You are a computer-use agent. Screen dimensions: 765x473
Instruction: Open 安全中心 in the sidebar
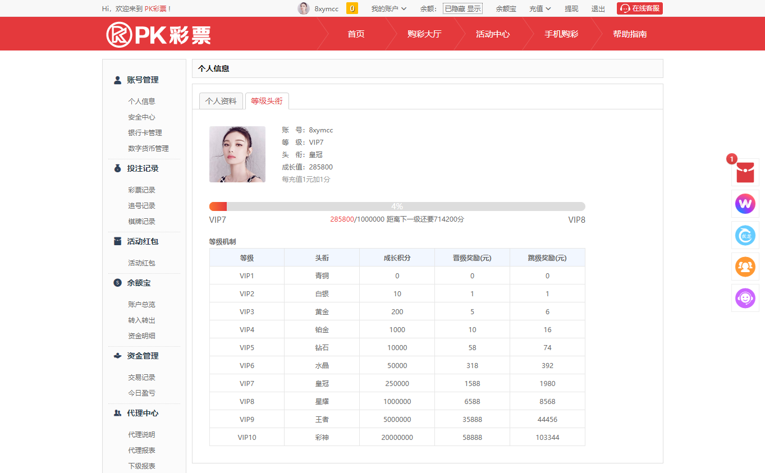[141, 117]
